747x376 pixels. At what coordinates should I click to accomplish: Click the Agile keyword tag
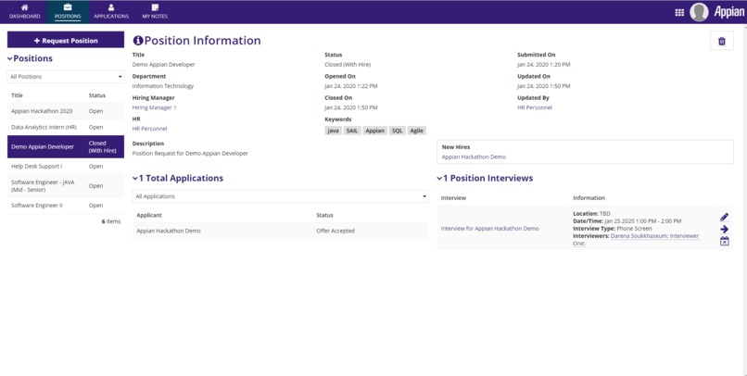click(416, 131)
